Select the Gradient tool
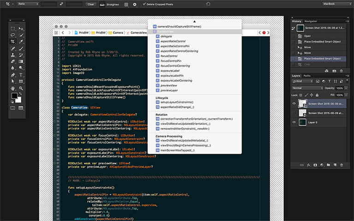 tap(21, 61)
